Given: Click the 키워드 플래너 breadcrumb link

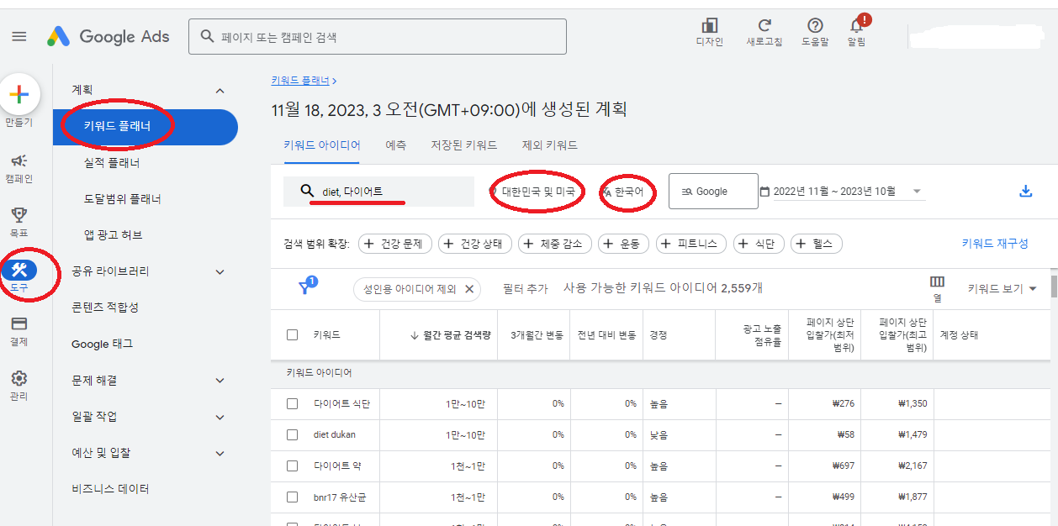Looking at the screenshot, I should pos(300,81).
